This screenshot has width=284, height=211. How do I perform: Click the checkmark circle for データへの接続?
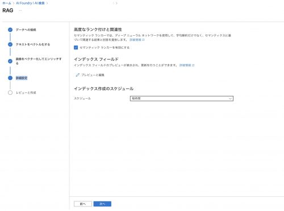pyautogui.click(x=10, y=29)
